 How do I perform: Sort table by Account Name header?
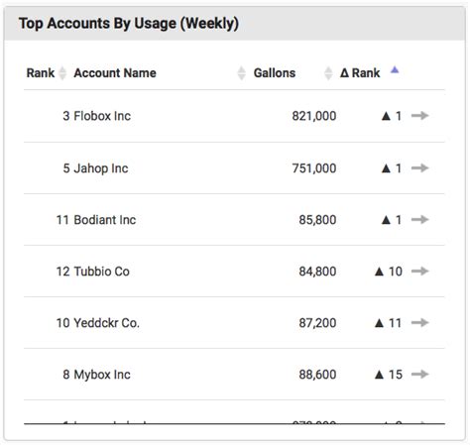(115, 73)
